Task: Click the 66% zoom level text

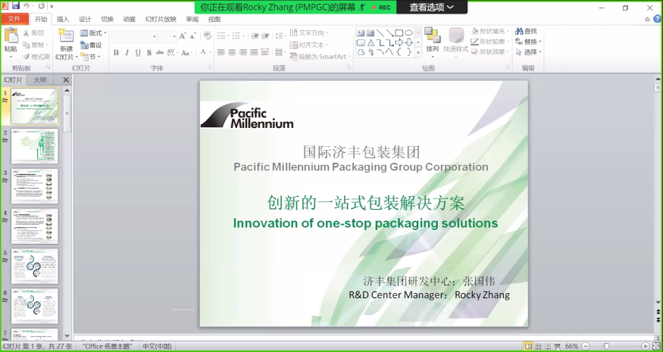Action: coord(571,347)
